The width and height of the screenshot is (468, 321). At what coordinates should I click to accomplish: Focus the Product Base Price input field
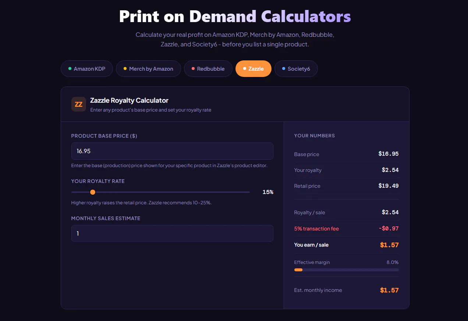[172, 151]
